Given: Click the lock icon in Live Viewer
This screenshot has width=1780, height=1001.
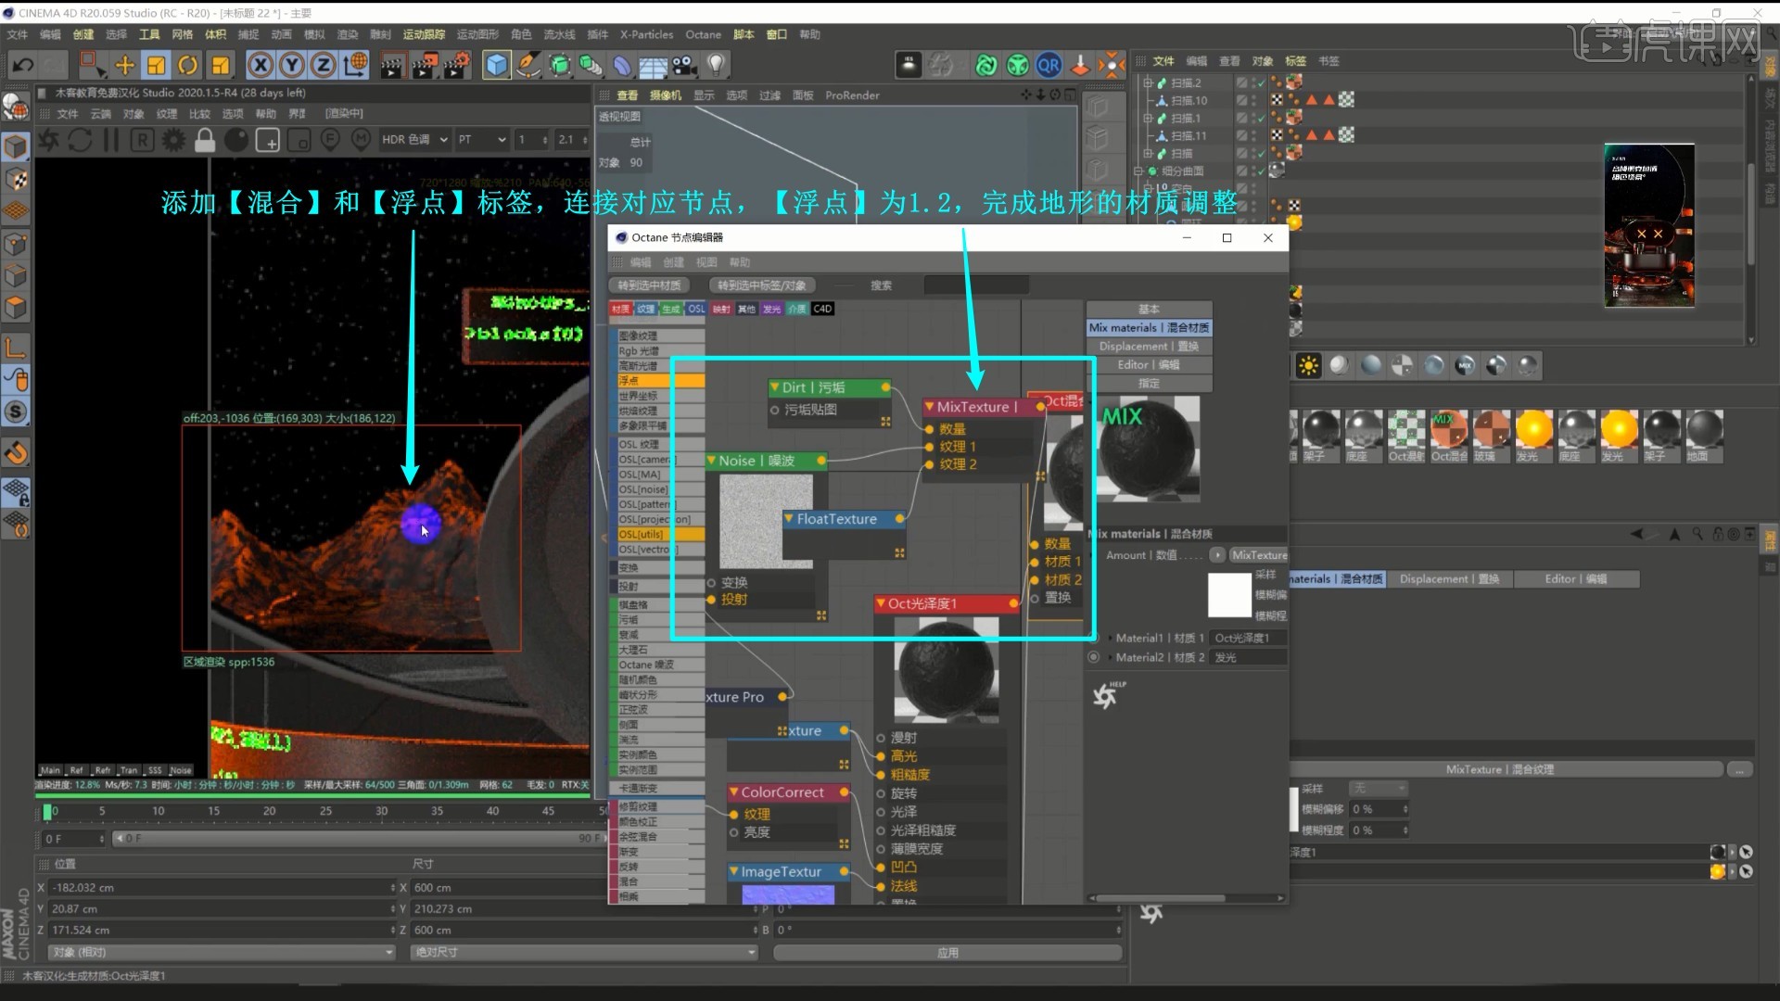Looking at the screenshot, I should (205, 140).
